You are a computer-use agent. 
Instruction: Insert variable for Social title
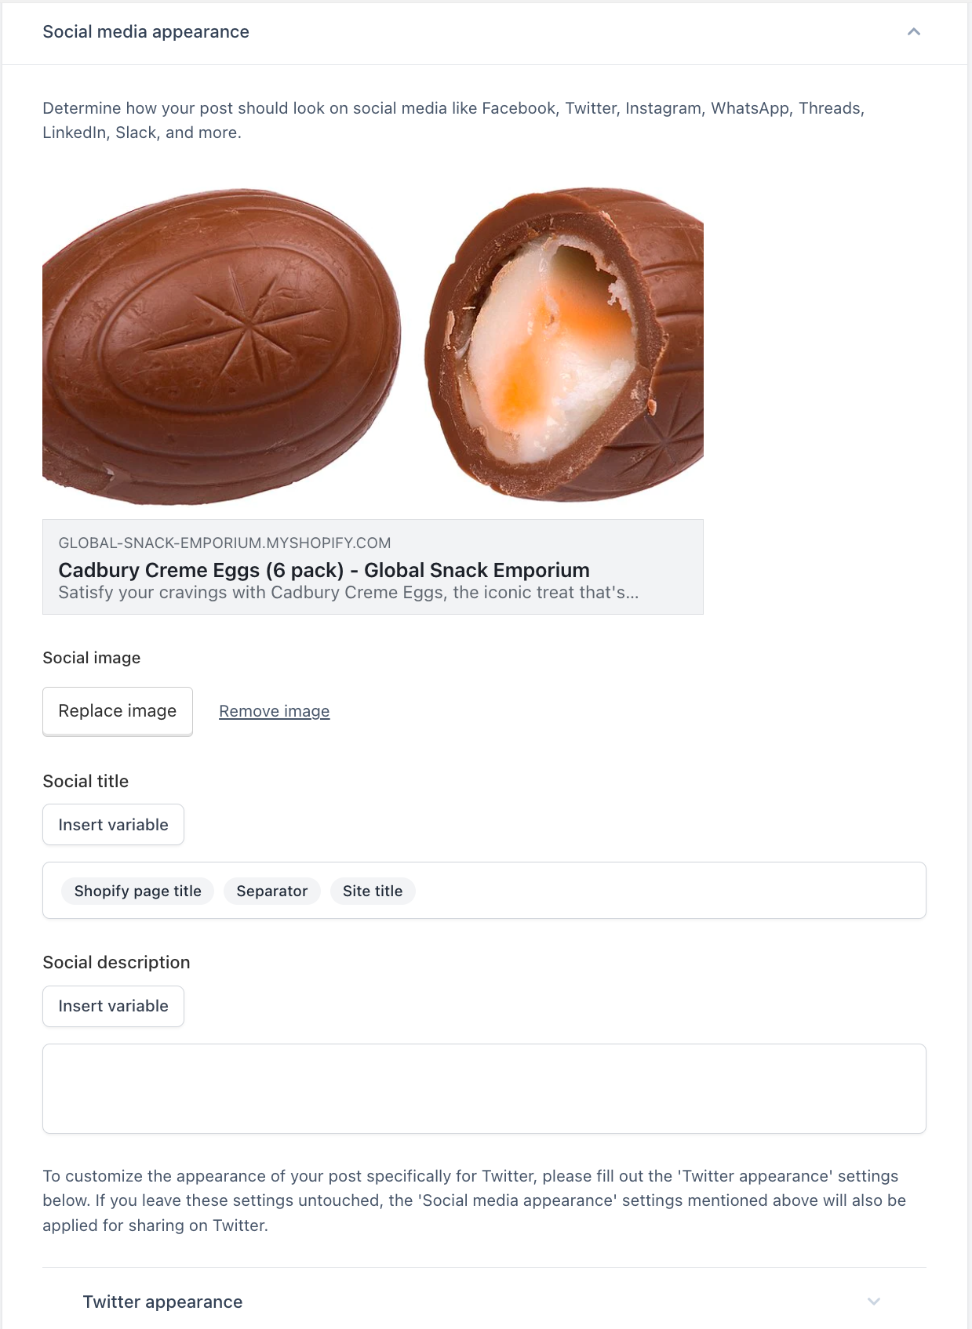(x=113, y=825)
